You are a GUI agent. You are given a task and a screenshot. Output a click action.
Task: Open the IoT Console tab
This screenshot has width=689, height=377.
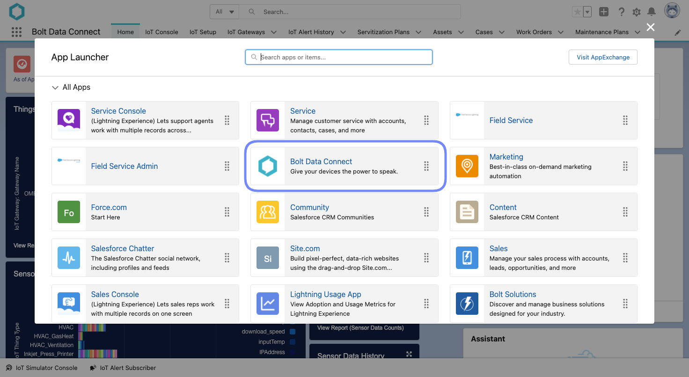161,32
